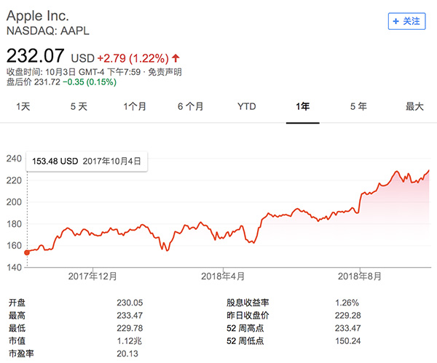
Task: Click the 市值 market cap value 1.12兆
Action: coord(127,340)
